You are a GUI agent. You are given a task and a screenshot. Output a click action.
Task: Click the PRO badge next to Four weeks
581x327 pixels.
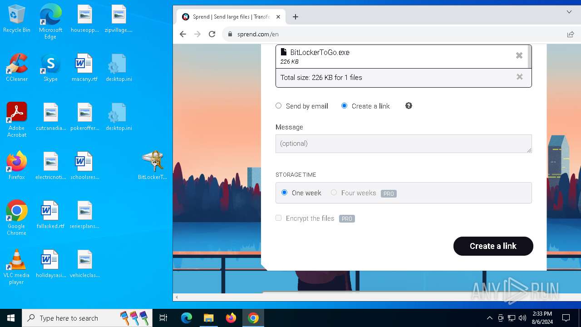pos(389,193)
